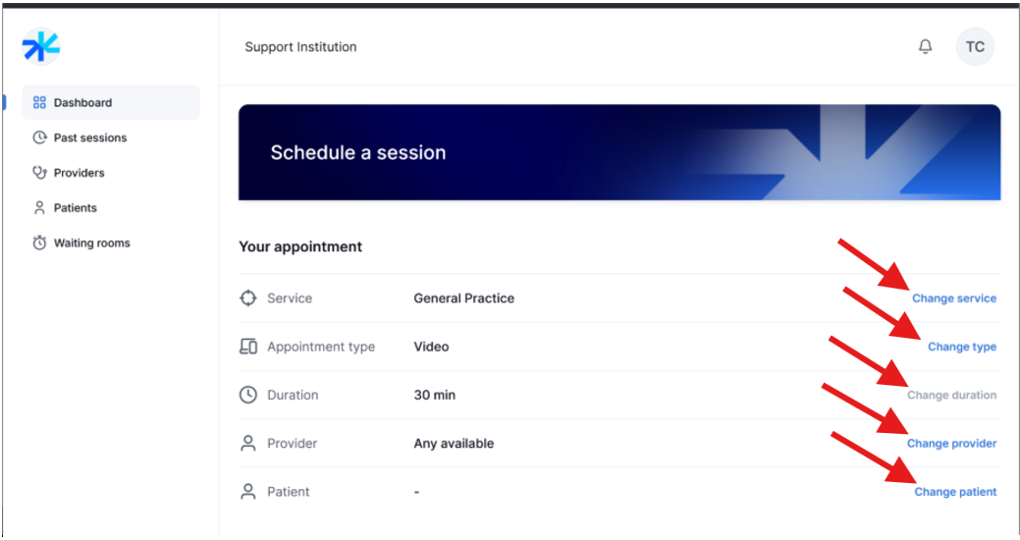Click the Service target icon
The image size is (1020, 540).
tap(248, 298)
